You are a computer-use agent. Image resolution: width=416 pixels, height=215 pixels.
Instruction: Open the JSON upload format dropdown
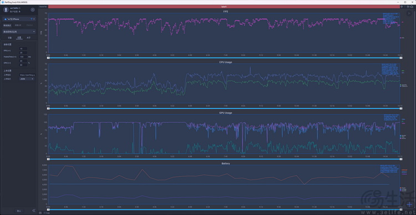pyautogui.click(x=27, y=79)
